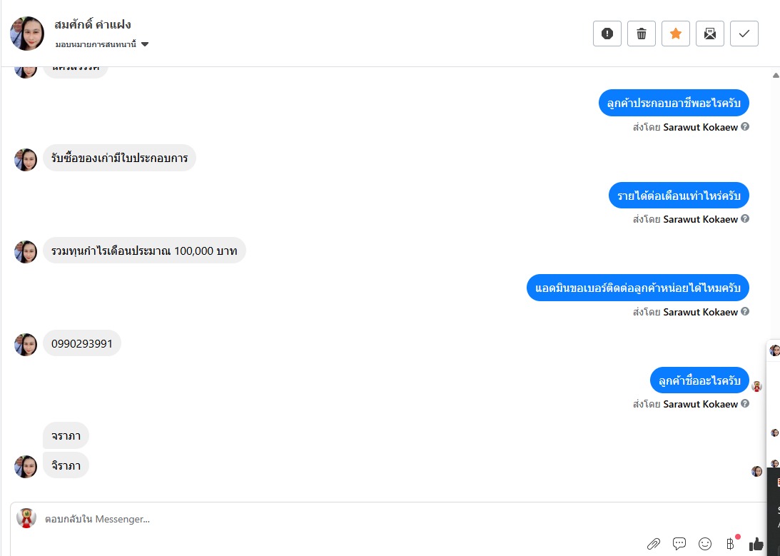Open the Baht payment request icon
This screenshot has width=780, height=556.
pos(730,544)
